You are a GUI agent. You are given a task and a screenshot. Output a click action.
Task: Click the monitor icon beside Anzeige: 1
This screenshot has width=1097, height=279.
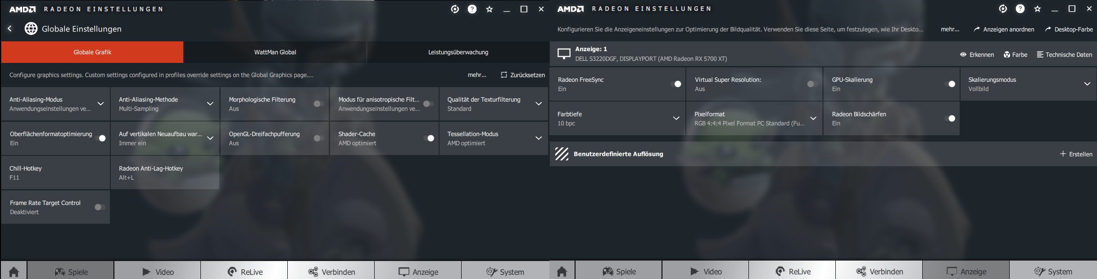point(564,54)
